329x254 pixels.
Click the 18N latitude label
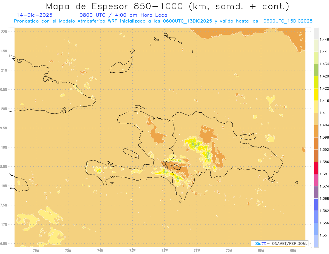[x=4, y=186]
